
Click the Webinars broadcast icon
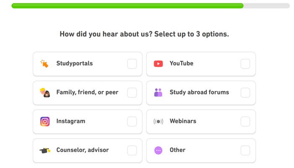click(x=158, y=121)
